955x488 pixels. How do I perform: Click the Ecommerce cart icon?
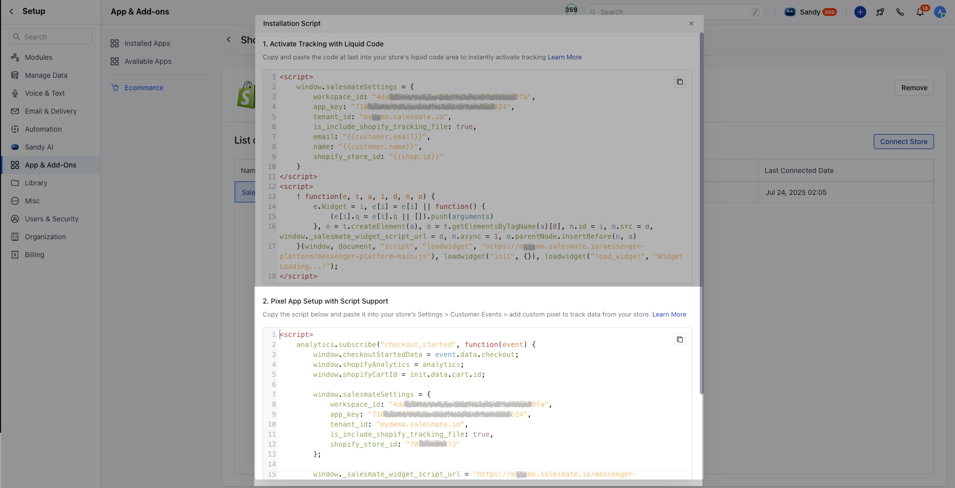(115, 88)
